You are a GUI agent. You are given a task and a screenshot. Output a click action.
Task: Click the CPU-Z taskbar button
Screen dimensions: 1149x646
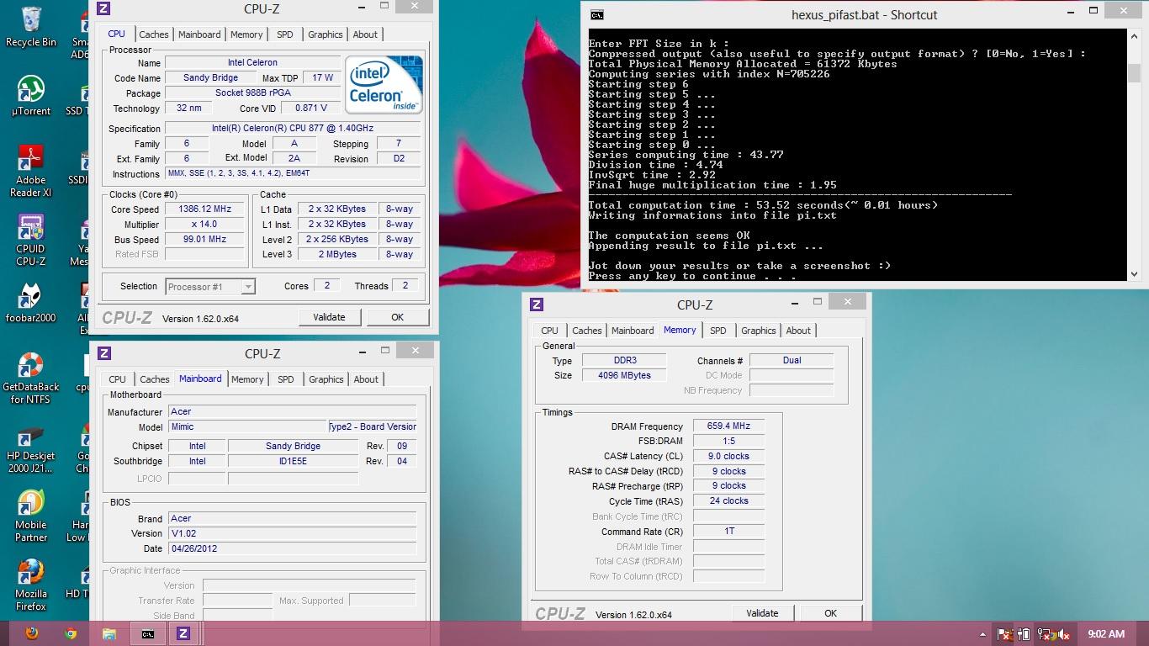[x=183, y=634]
